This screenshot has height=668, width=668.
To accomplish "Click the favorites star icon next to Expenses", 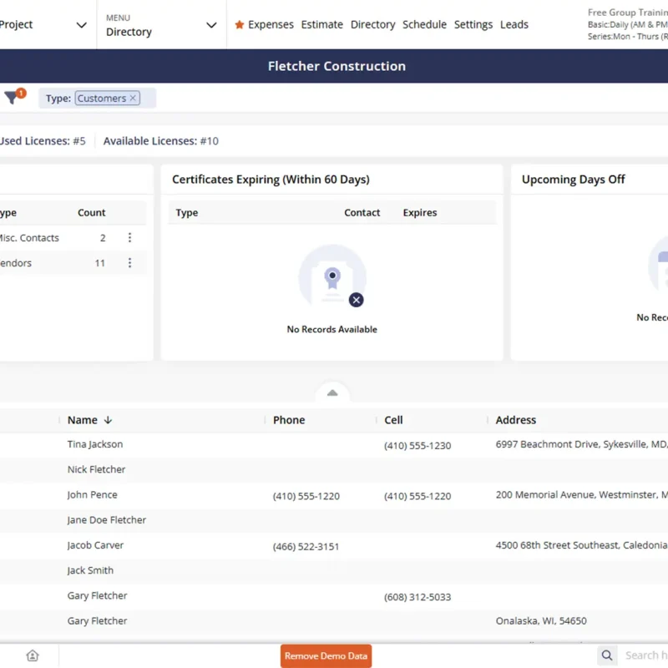I will (240, 25).
